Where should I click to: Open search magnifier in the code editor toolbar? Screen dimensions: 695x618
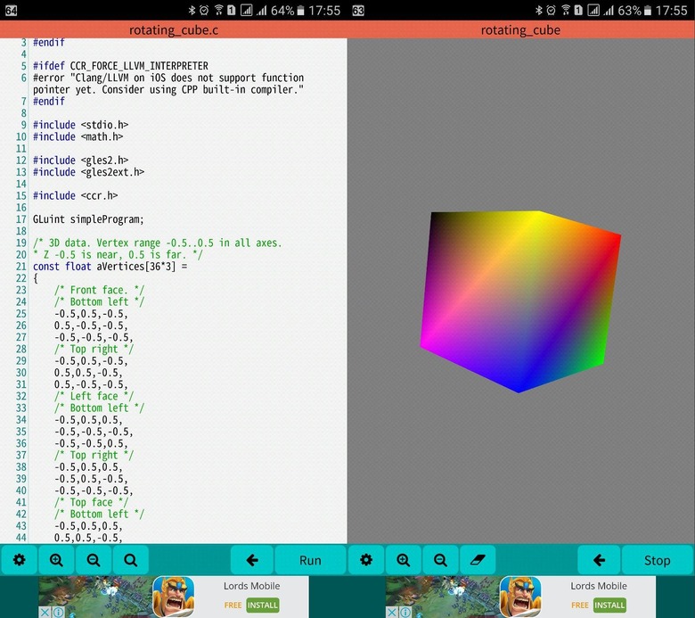click(x=131, y=560)
